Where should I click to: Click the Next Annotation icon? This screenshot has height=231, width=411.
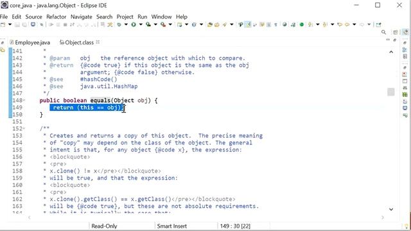pyautogui.click(x=310, y=24)
